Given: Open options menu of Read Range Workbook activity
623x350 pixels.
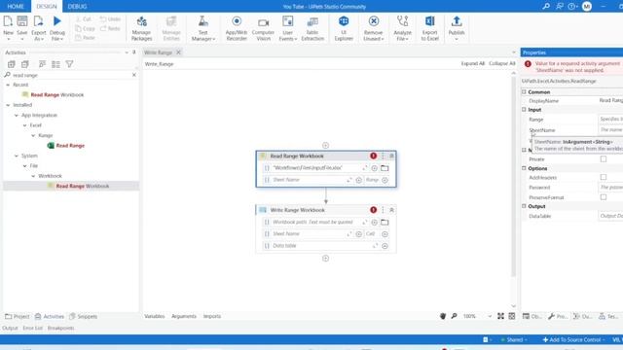Looking at the screenshot, I should [x=383, y=156].
